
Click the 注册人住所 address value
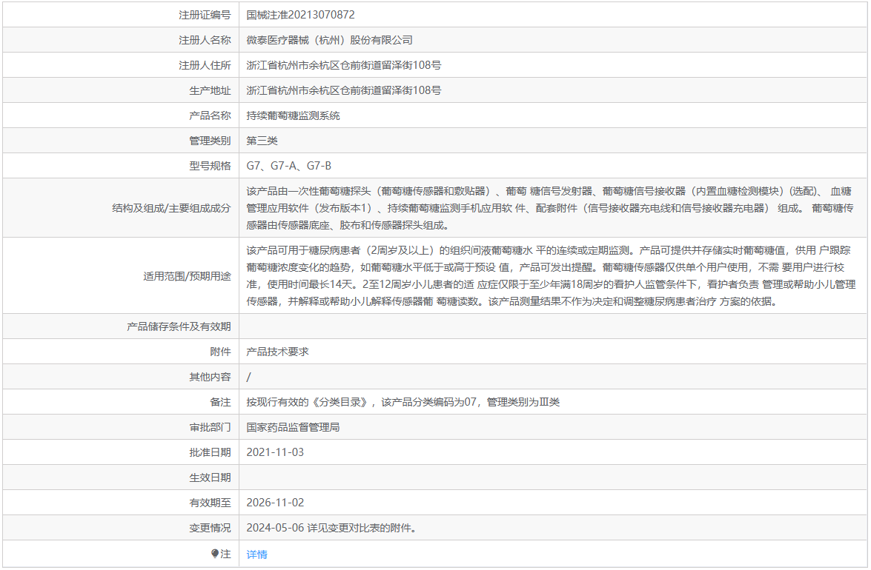[343, 65]
